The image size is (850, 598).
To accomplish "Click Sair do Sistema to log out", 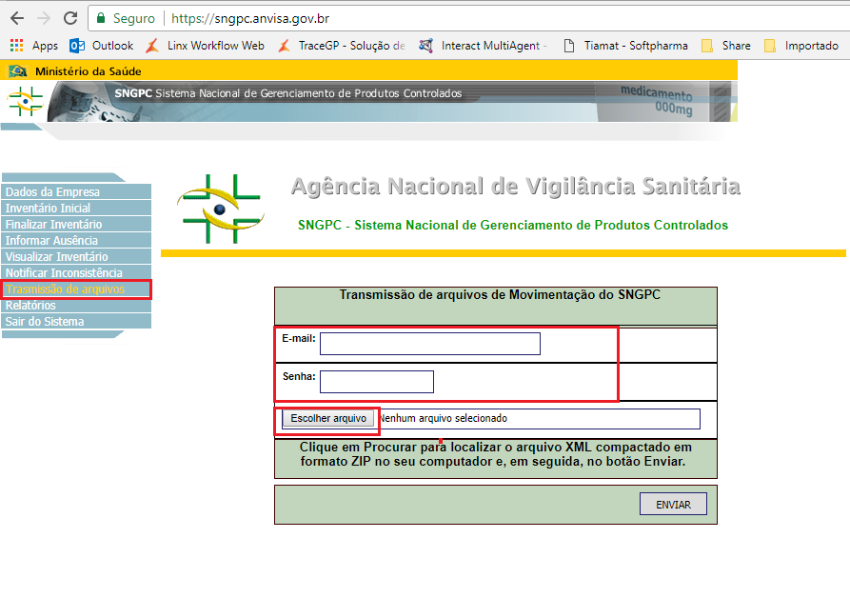I will click(76, 322).
